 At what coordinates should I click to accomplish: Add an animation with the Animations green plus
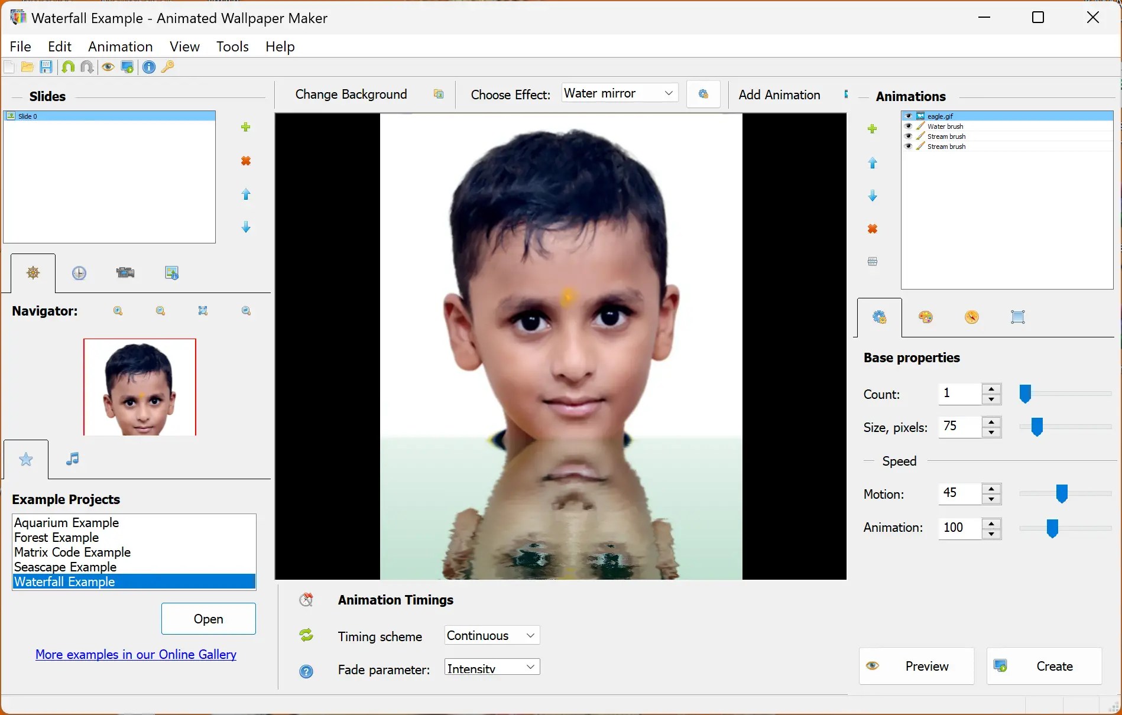tap(872, 129)
